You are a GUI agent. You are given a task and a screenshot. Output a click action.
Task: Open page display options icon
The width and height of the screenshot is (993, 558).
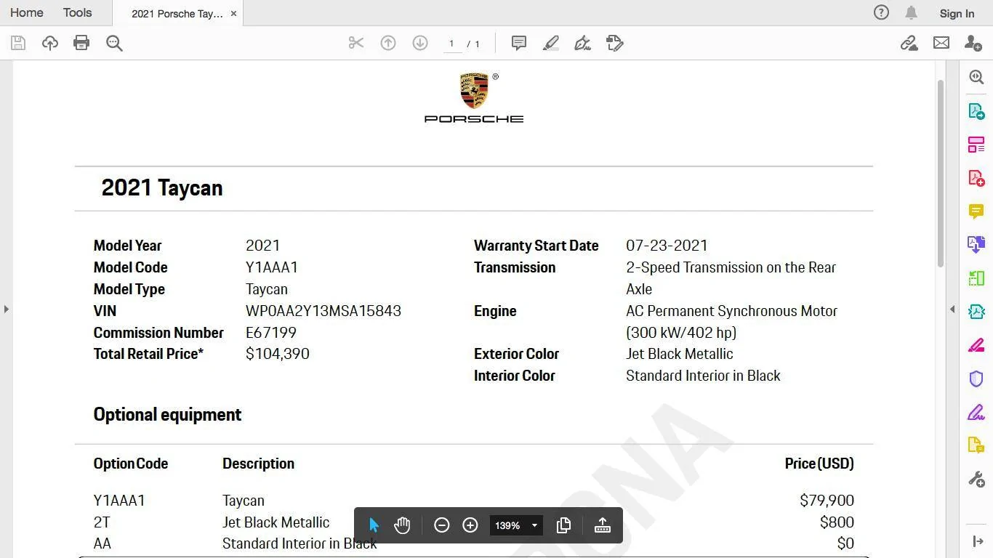(x=563, y=525)
